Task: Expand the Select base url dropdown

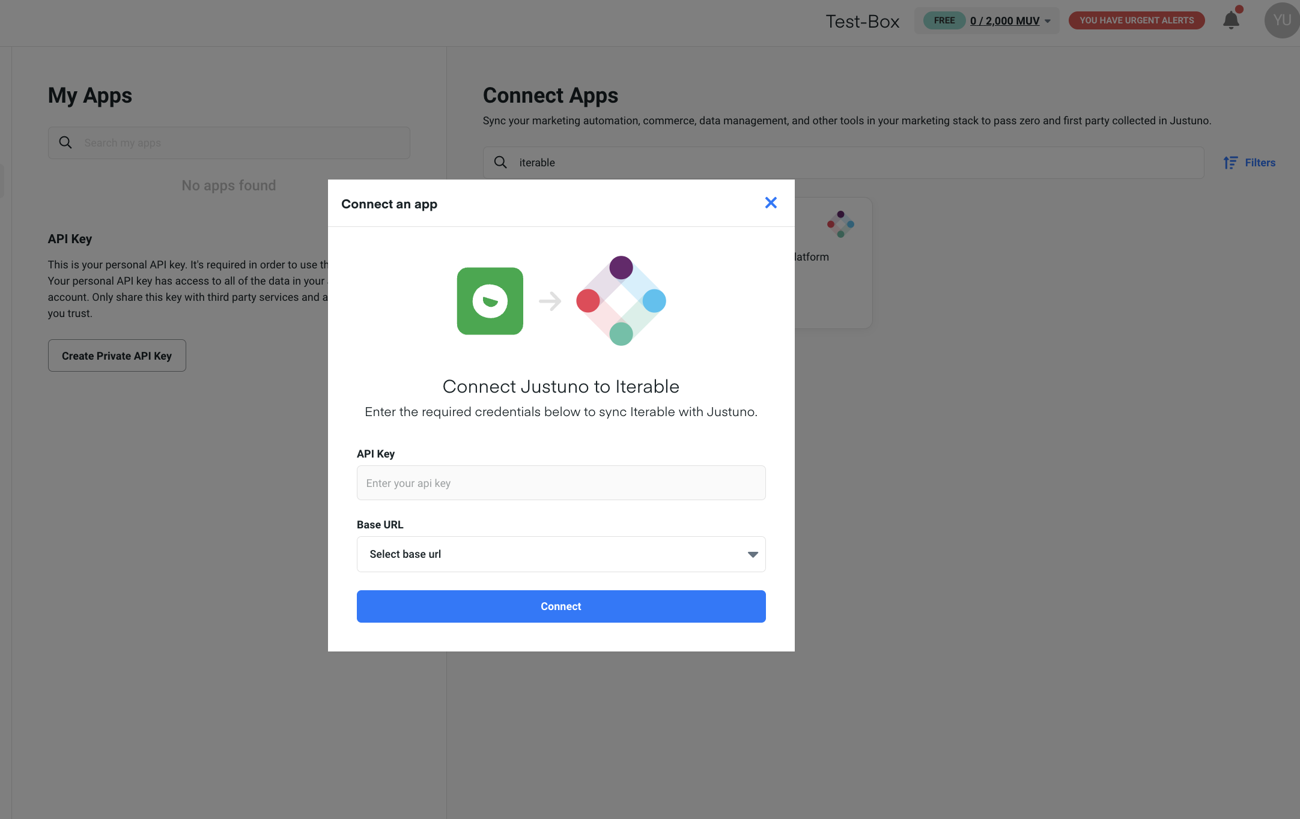Action: pos(560,554)
